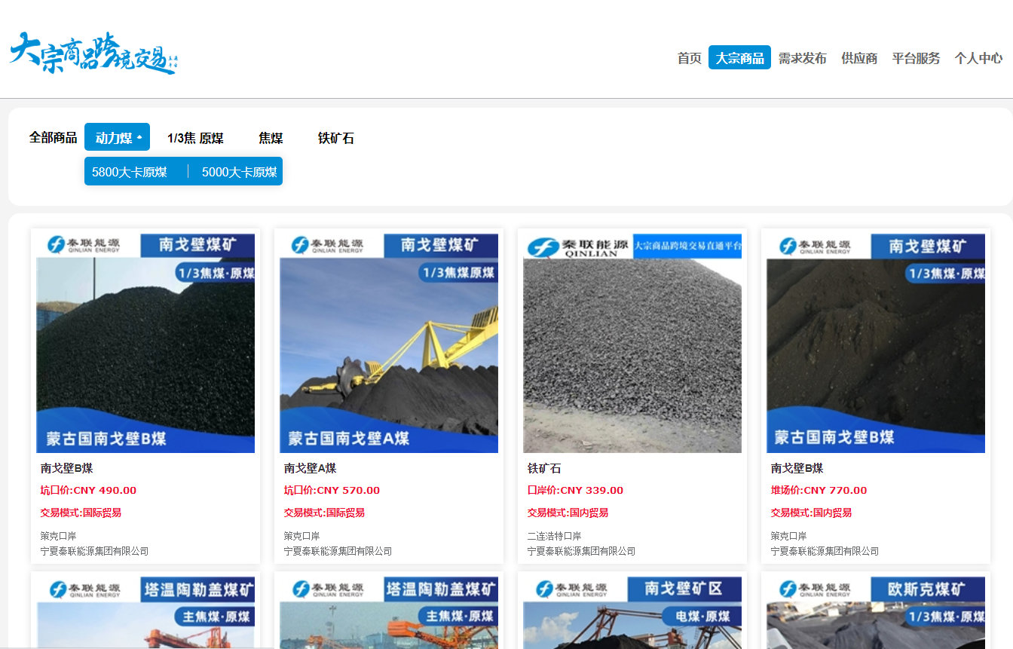Open 平台服务 in the top navigation

(x=916, y=58)
